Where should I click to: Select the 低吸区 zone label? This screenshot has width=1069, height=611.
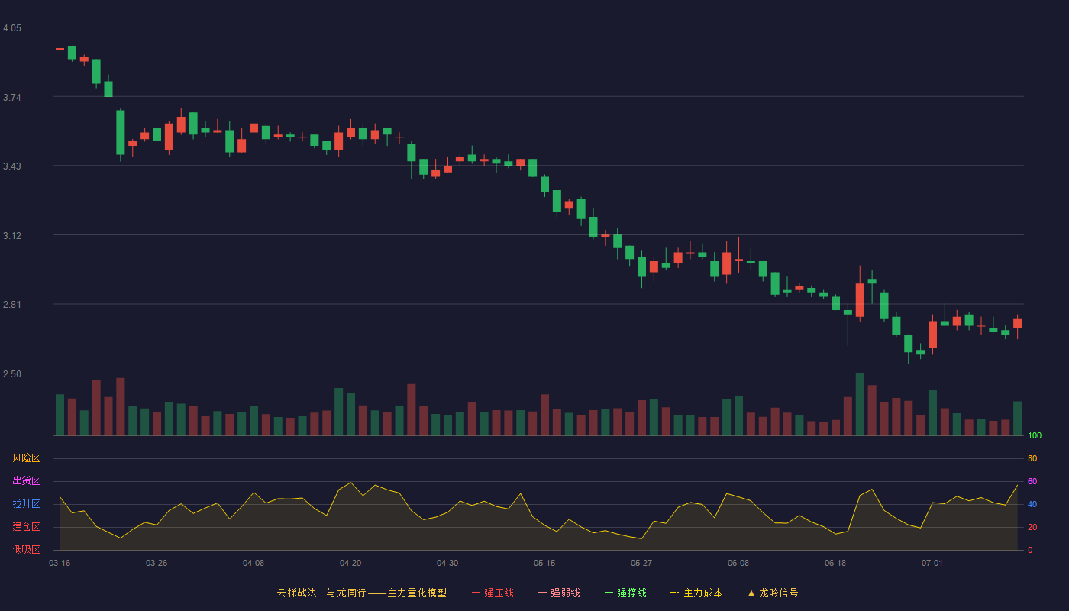point(26,549)
